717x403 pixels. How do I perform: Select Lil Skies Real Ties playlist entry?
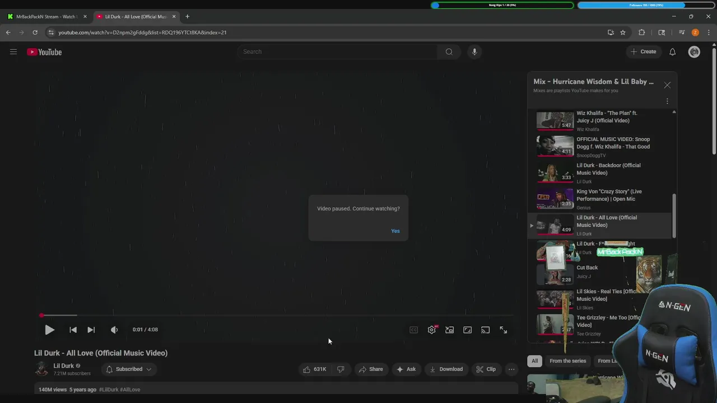click(x=588, y=299)
